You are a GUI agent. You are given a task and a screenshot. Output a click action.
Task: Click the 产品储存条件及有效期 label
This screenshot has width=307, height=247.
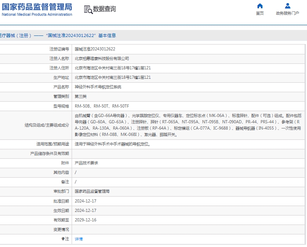tap(50, 154)
